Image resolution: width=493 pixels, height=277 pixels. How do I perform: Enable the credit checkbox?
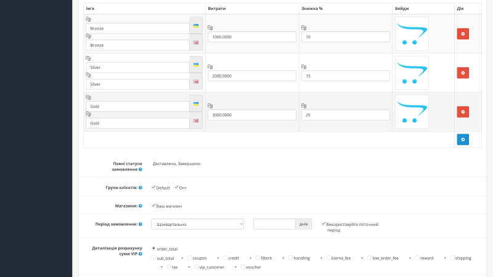click(225, 257)
